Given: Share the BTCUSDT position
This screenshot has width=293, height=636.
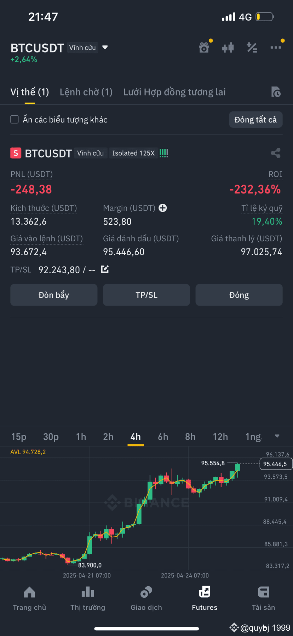Looking at the screenshot, I should click(x=276, y=153).
